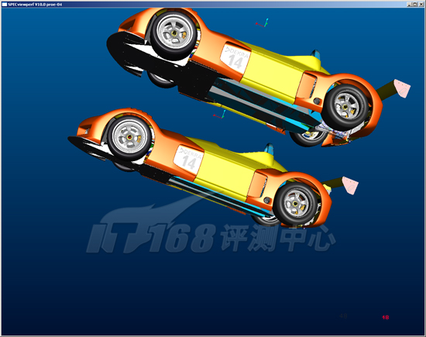Open the SPECviewperf window system menu icon
Screen dimensions: 426x337
point(5,5)
